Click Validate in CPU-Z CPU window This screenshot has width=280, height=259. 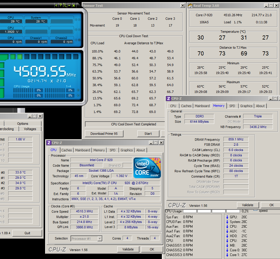(128, 249)
